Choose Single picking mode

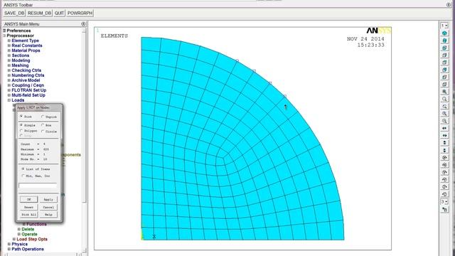21,125
